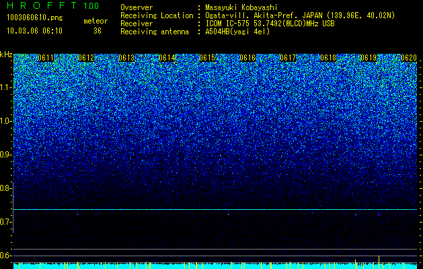Viewport: 423px width, 269px height.
Task: Click the cyan carrier line in the spectrogram
Action: pos(215,209)
